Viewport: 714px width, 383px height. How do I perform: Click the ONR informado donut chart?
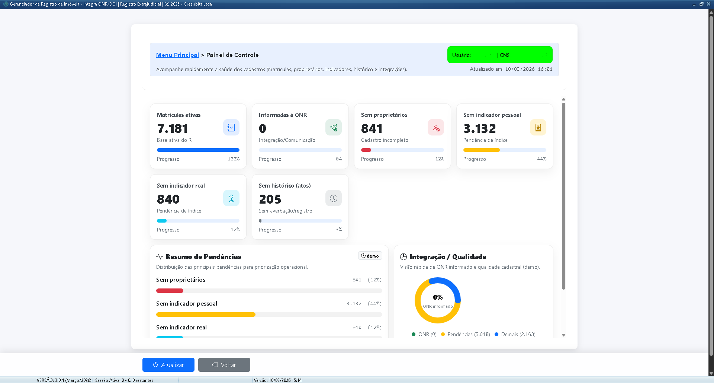438,300
